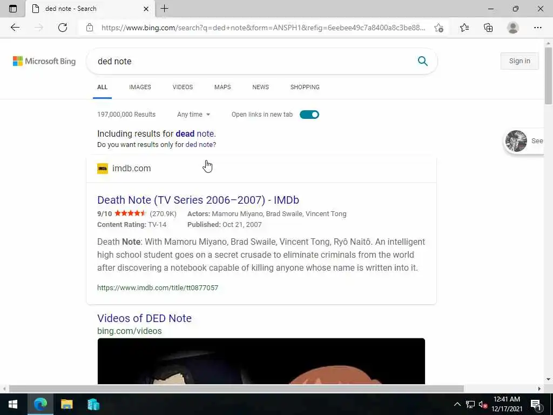
Task: Click the '9/10' star rating text
Action: (104, 214)
